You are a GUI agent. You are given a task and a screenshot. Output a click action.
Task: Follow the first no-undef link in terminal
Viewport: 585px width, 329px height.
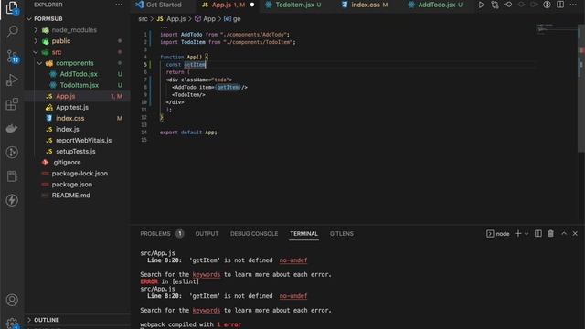(x=293, y=260)
